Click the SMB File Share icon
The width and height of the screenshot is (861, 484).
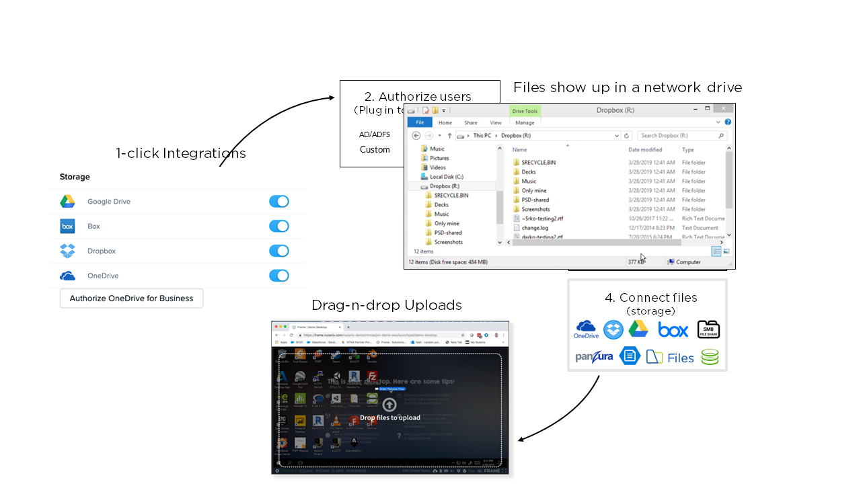click(708, 329)
